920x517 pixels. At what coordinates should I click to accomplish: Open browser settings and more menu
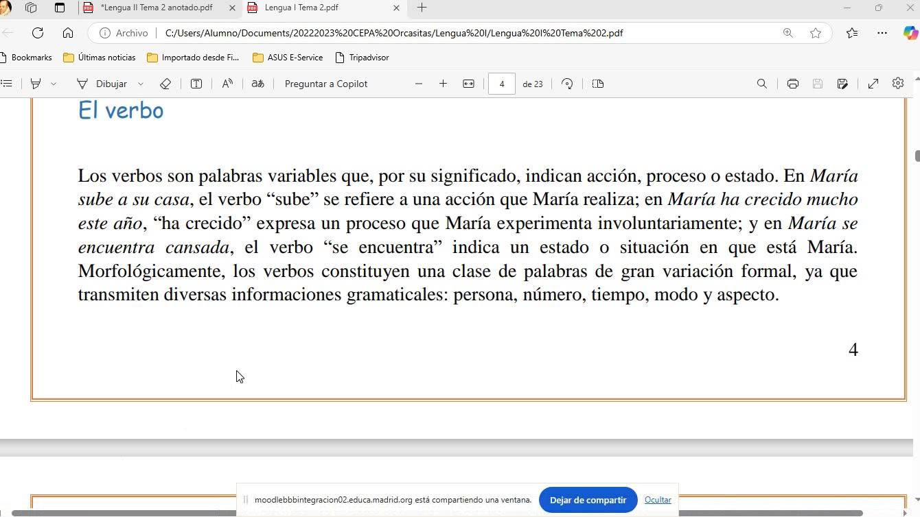pyautogui.click(x=882, y=33)
